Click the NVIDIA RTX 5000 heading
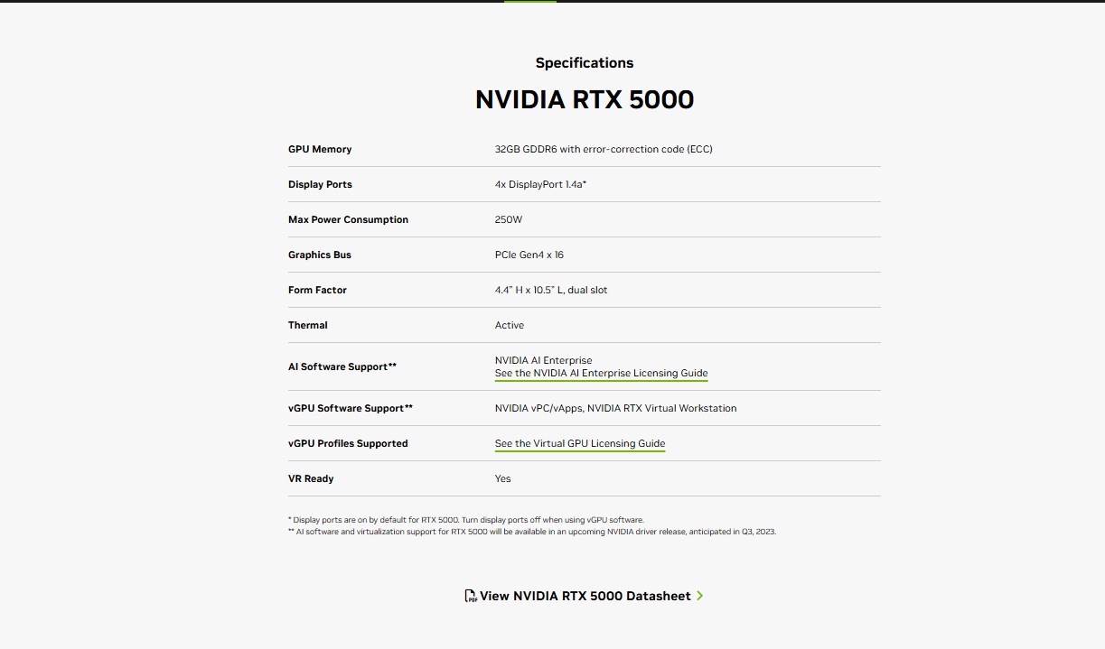 click(585, 99)
